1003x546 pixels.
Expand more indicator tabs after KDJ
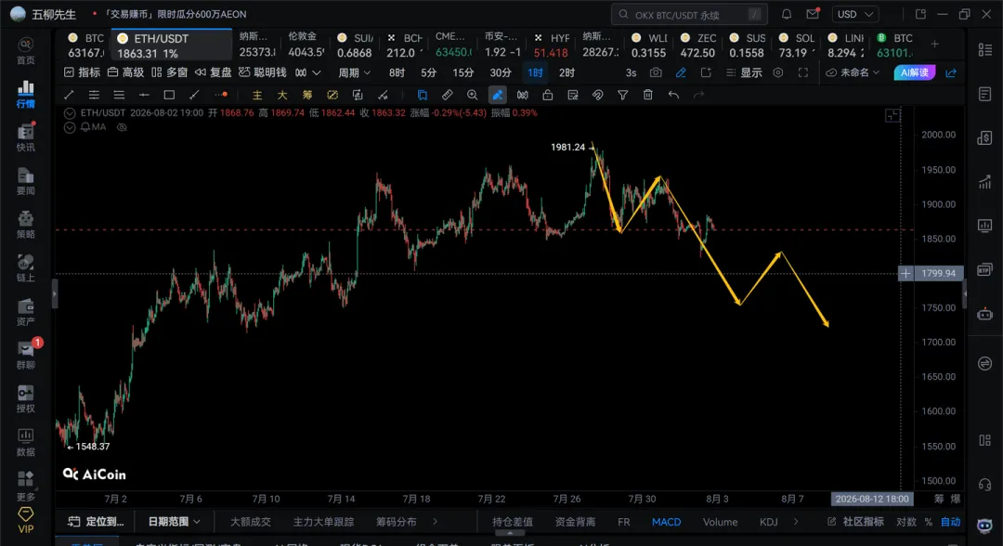pyautogui.click(x=796, y=522)
